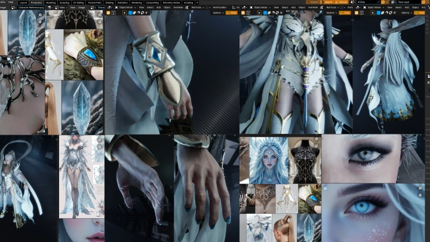The height and width of the screenshot is (242, 430).
Task: Open Options dropdown in back-view viewport
Action: point(406,13)
